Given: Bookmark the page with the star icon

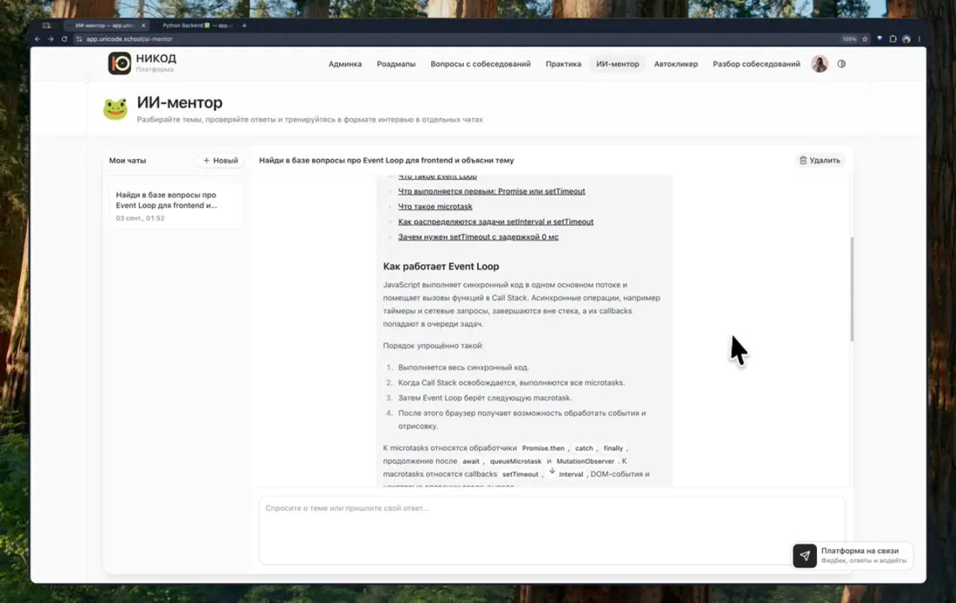Looking at the screenshot, I should pos(865,39).
